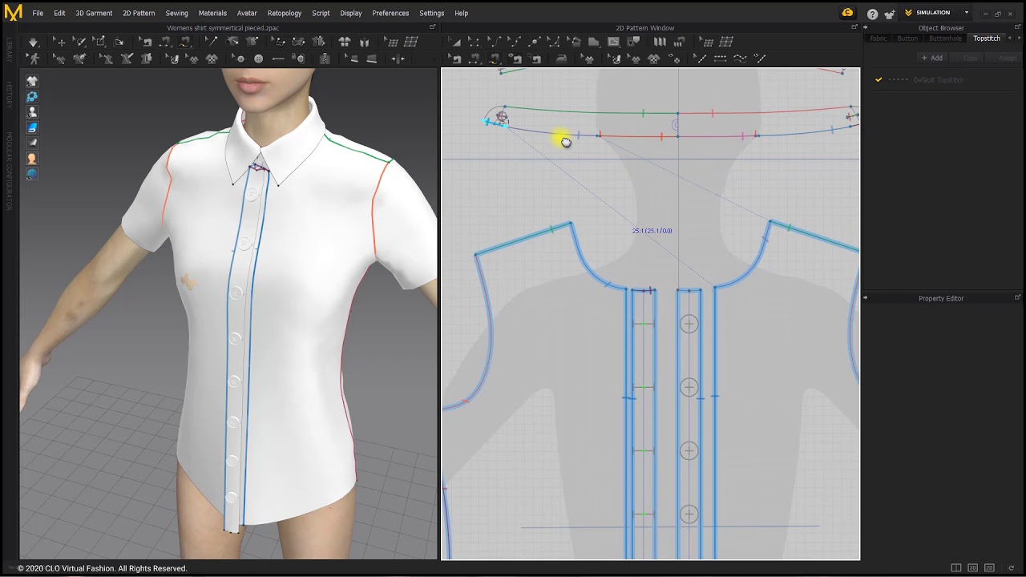
Task: Click the Fasten Button lock icon
Action: pos(297,59)
